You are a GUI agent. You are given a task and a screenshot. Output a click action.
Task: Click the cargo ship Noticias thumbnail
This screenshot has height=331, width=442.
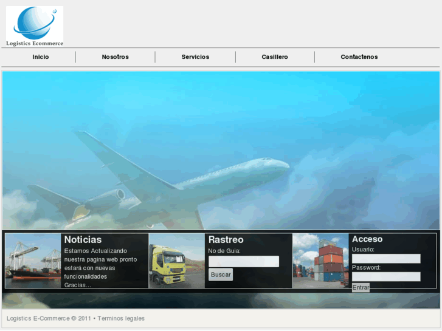[x=33, y=261]
